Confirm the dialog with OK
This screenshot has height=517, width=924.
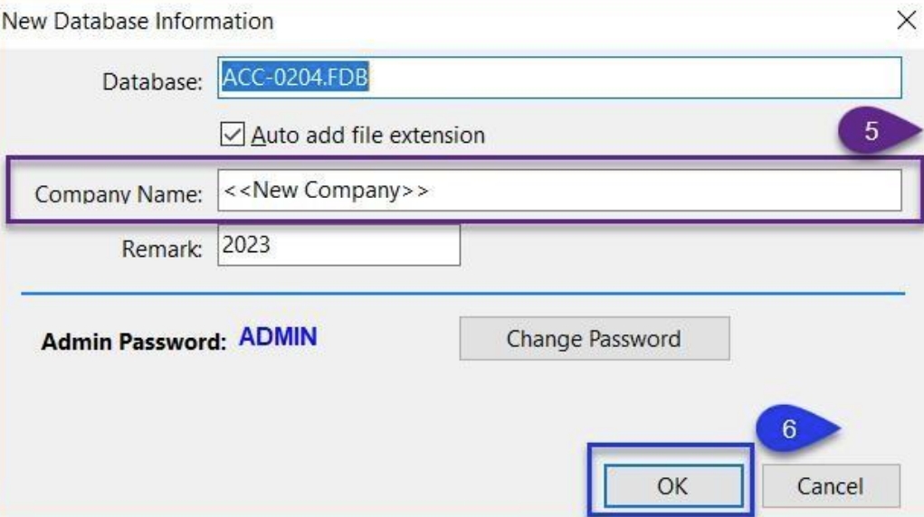coord(673,485)
